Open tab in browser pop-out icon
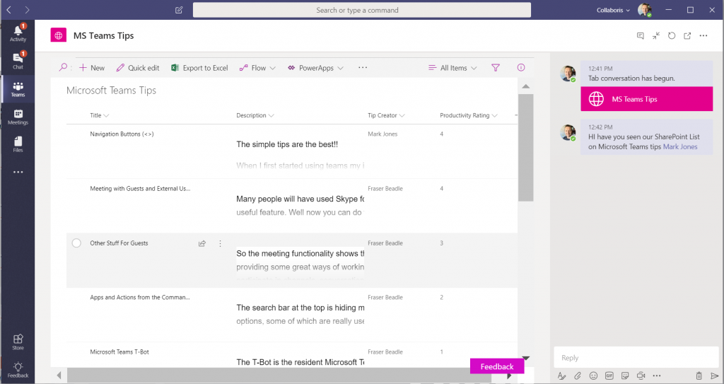 [687, 35]
